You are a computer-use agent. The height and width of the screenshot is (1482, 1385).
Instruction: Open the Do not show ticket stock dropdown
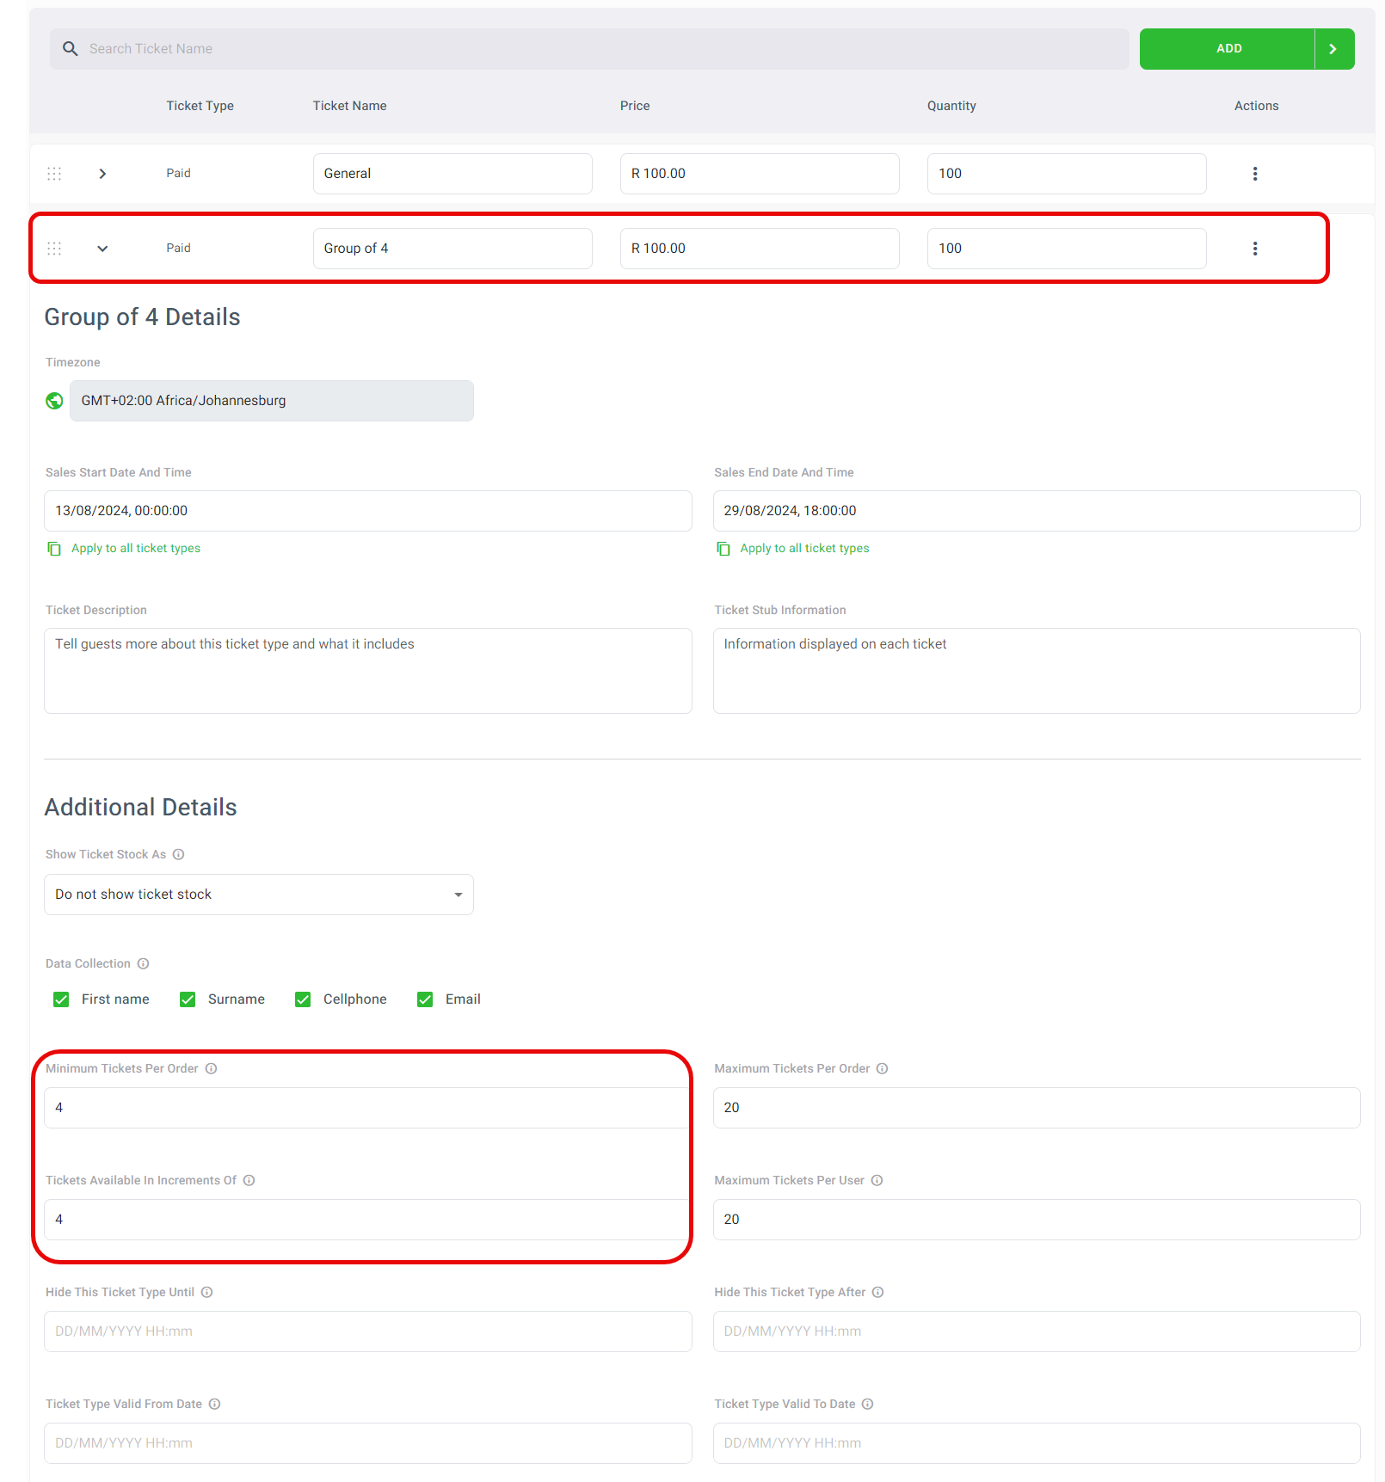(259, 895)
